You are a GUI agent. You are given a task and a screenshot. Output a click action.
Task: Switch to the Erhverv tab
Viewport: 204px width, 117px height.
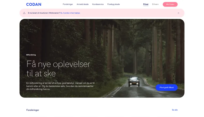(x=155, y=4)
